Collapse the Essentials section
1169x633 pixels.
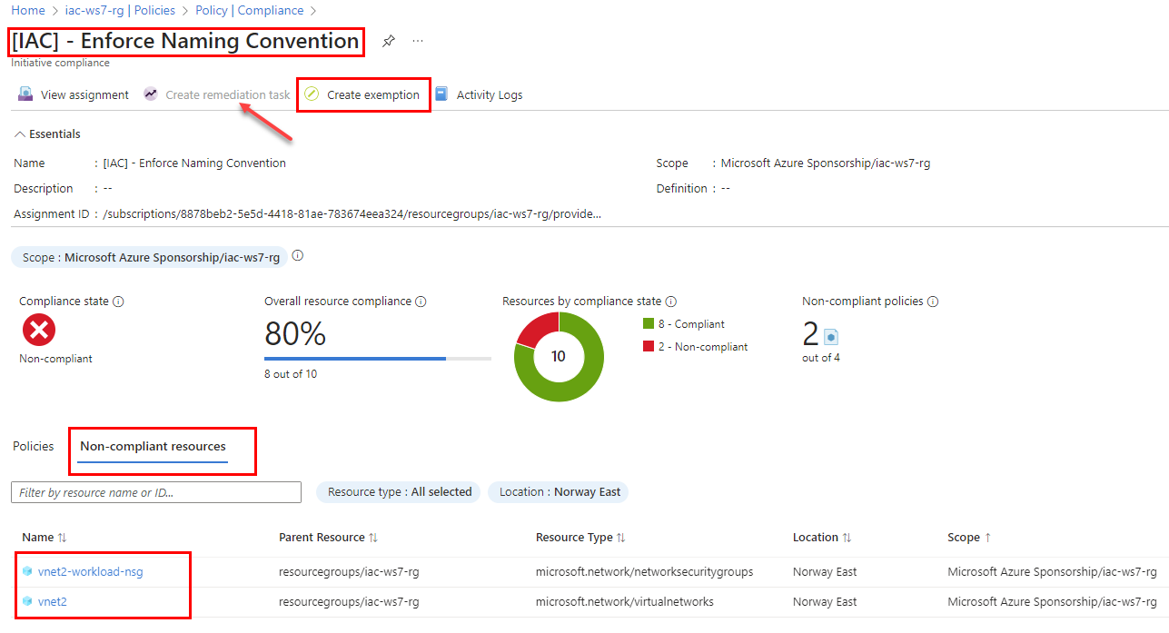[x=20, y=134]
